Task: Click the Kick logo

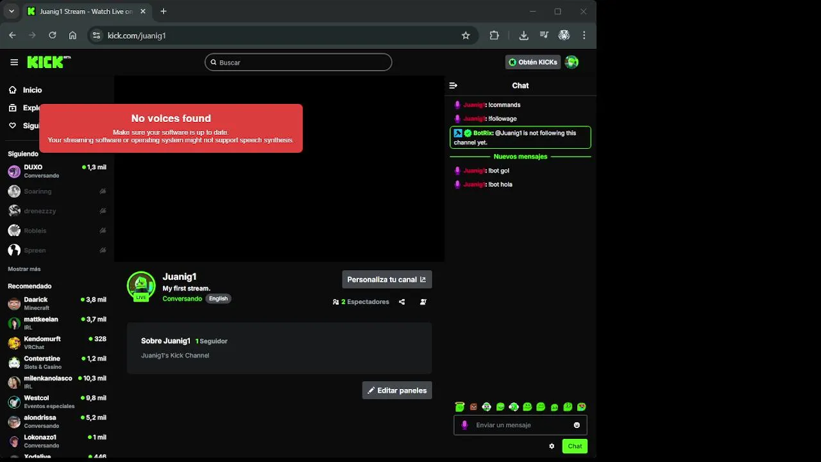Action: click(x=48, y=62)
